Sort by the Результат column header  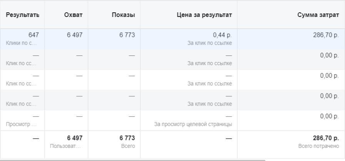(22, 15)
